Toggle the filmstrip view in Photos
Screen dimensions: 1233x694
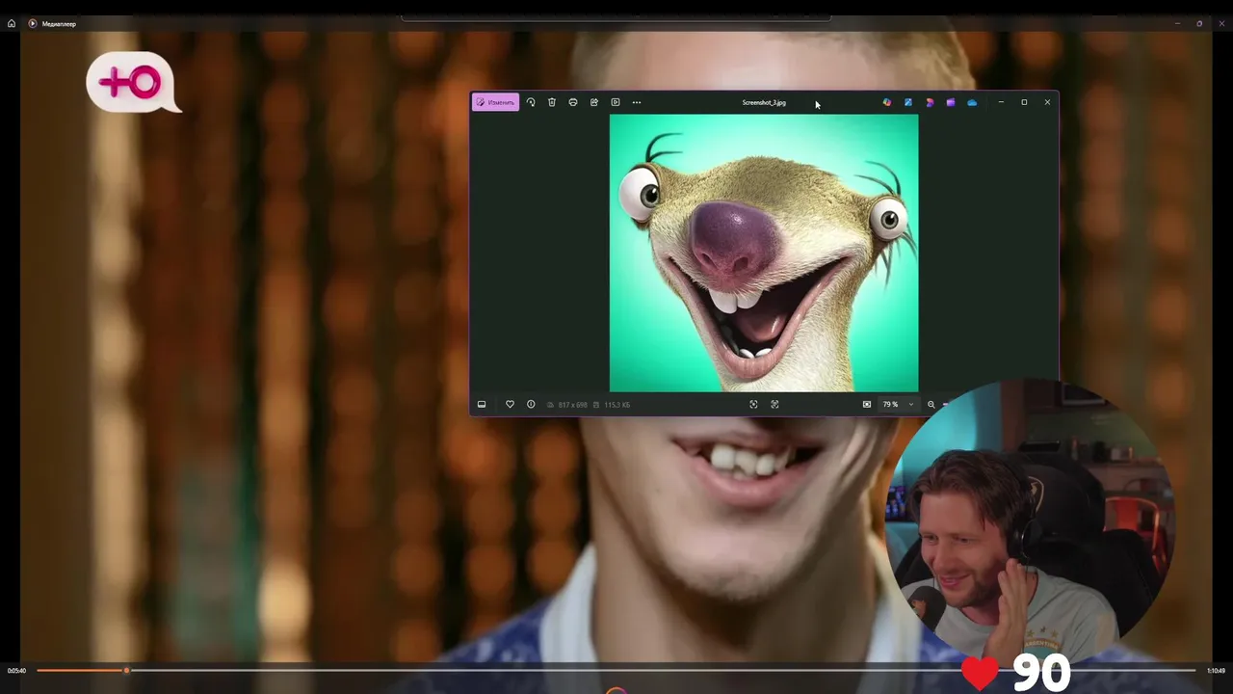pos(482,405)
